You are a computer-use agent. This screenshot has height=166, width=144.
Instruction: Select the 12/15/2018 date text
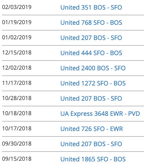click(x=17, y=53)
